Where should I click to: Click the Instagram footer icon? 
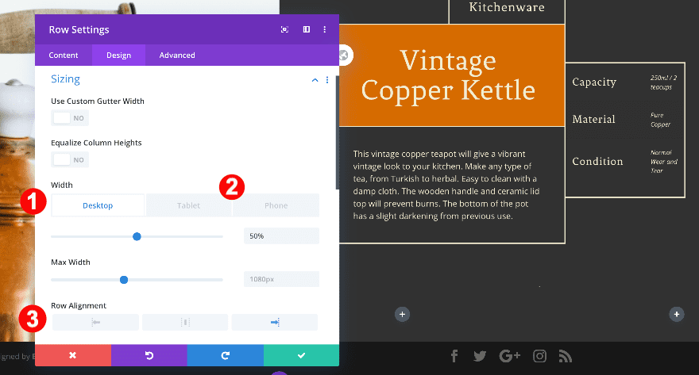(539, 356)
